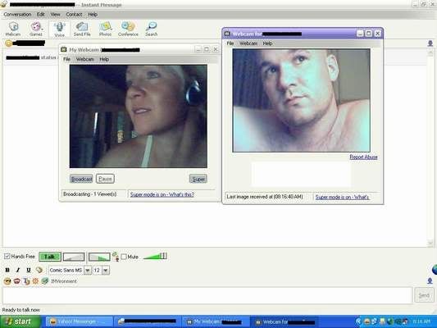Open 'Super mode is on' link in My Webcam
The width and height of the screenshot is (437, 328).
162,194
